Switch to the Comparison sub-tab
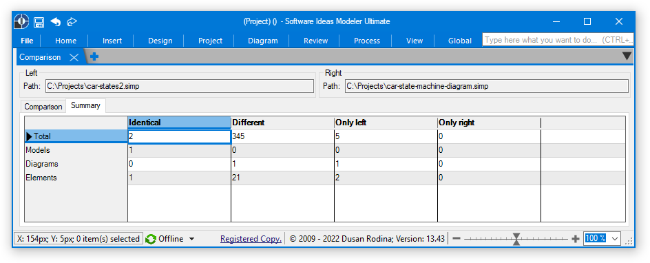 (43, 107)
